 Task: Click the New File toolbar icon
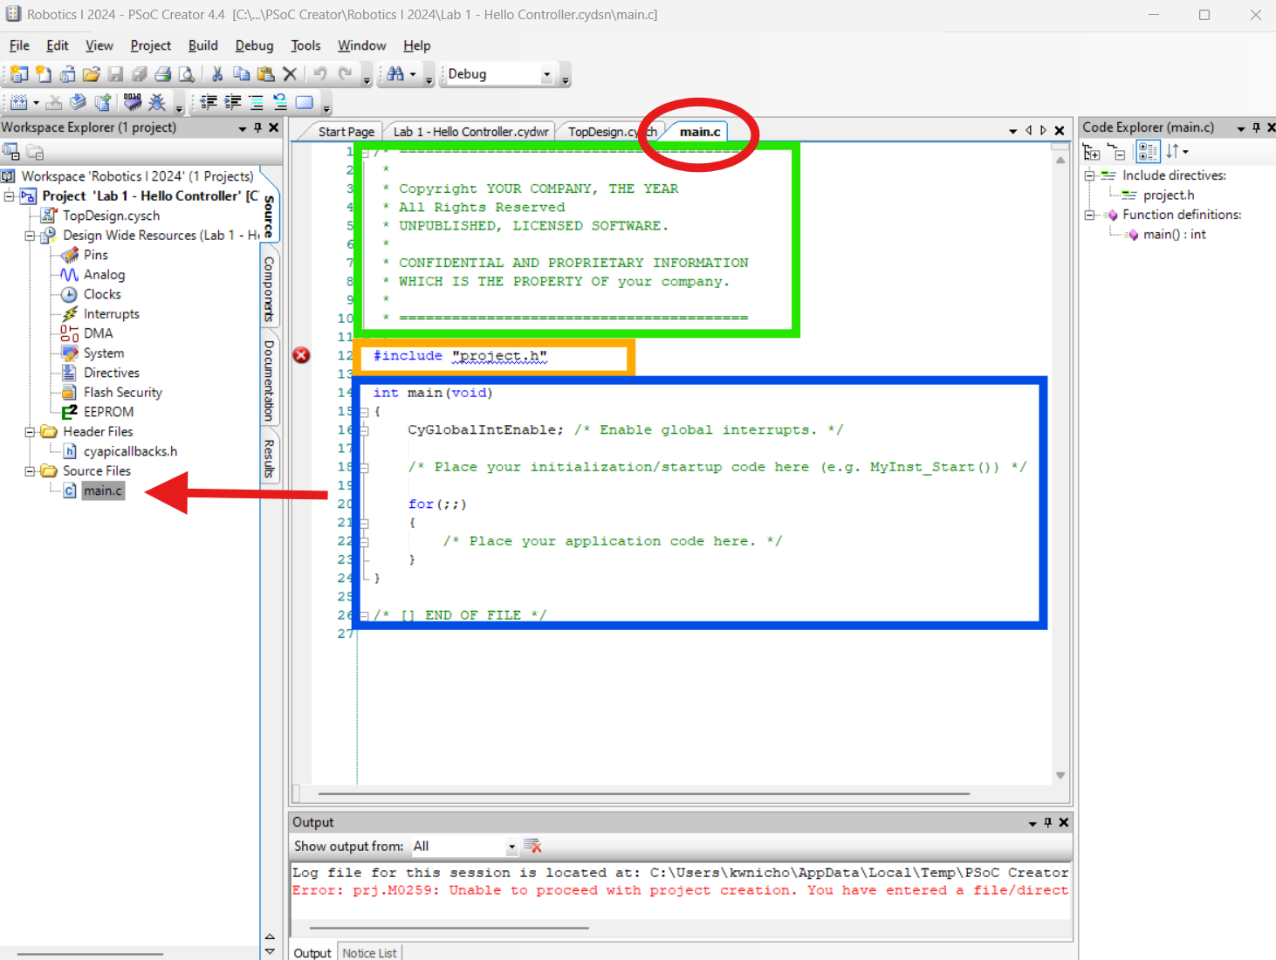coord(44,74)
